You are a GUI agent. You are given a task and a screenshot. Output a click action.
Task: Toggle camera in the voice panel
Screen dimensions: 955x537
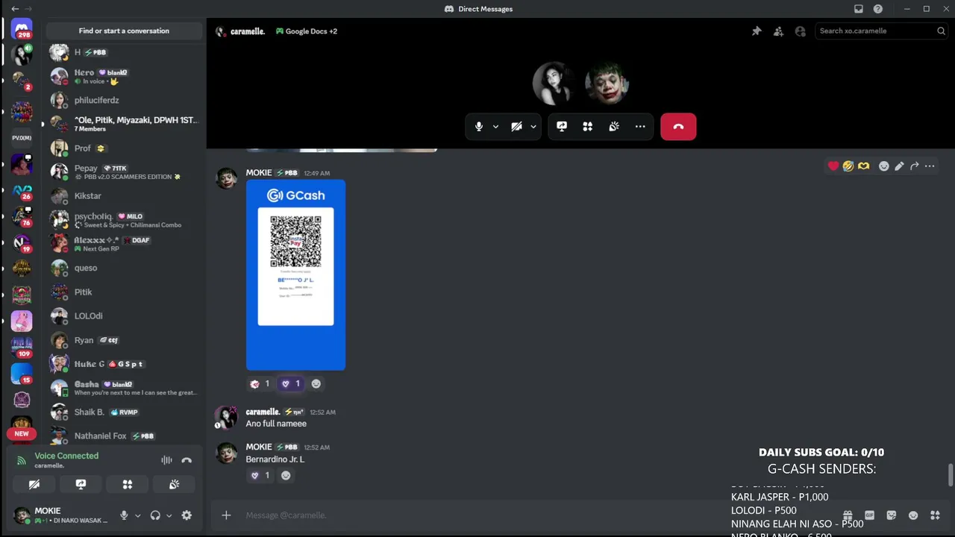(34, 485)
